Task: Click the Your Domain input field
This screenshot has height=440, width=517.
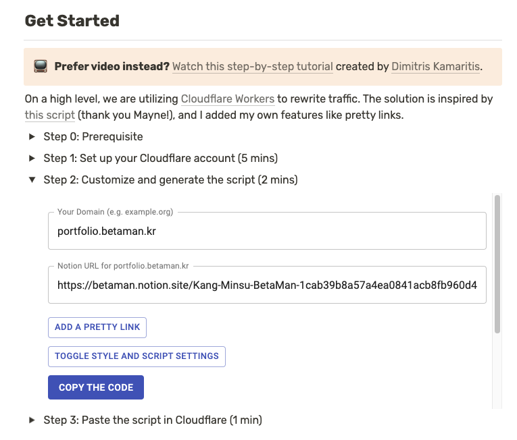Action: (x=267, y=231)
